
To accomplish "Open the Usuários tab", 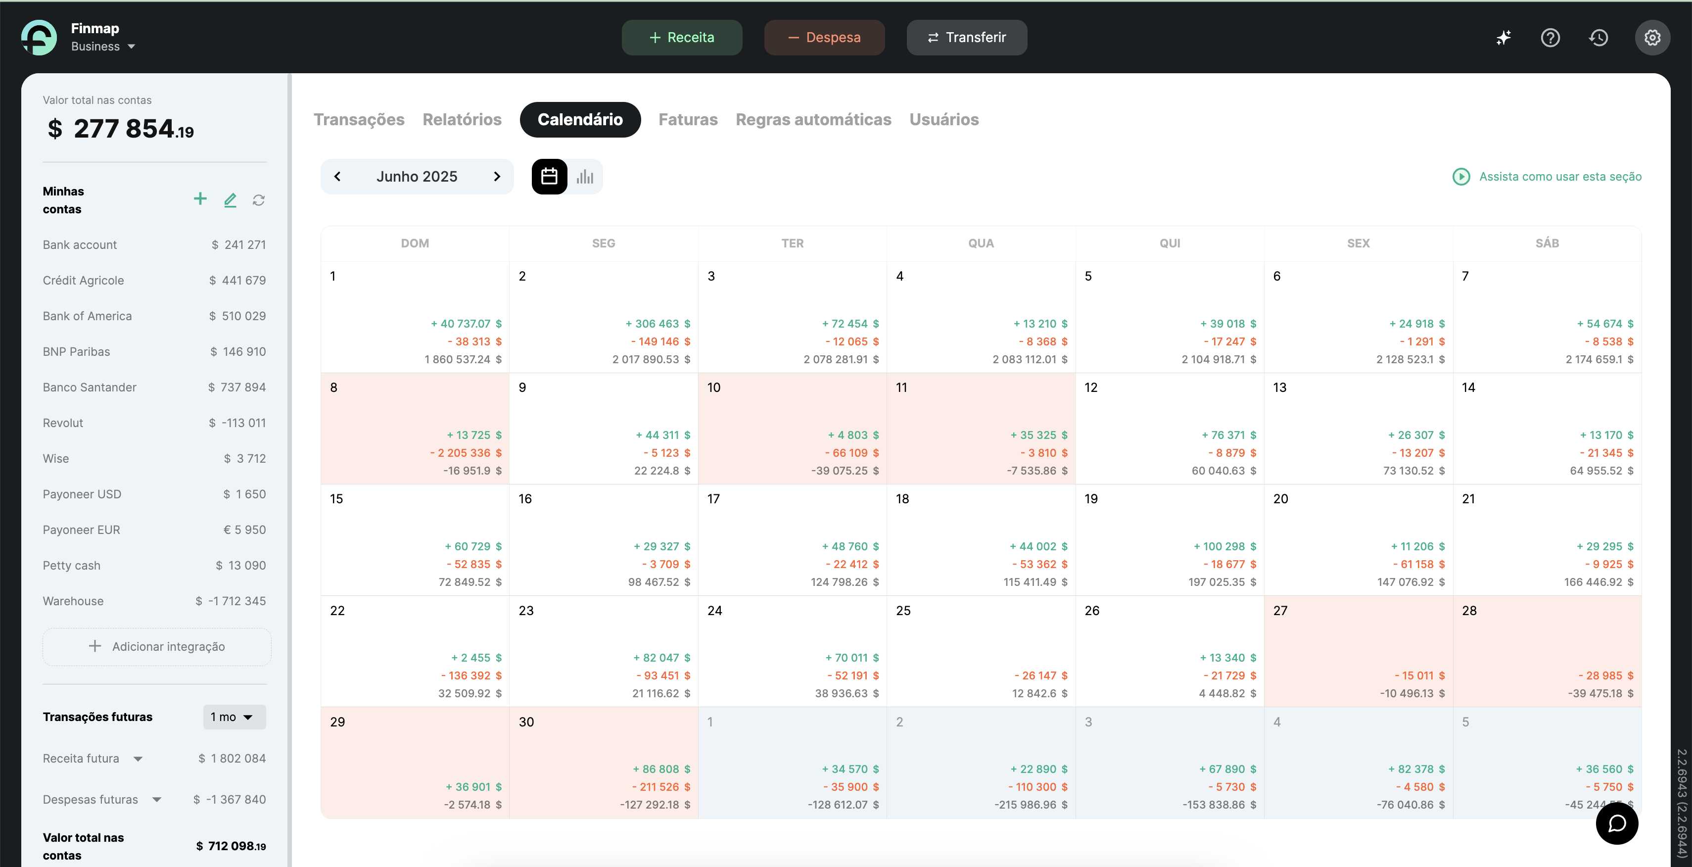I will coord(944,120).
